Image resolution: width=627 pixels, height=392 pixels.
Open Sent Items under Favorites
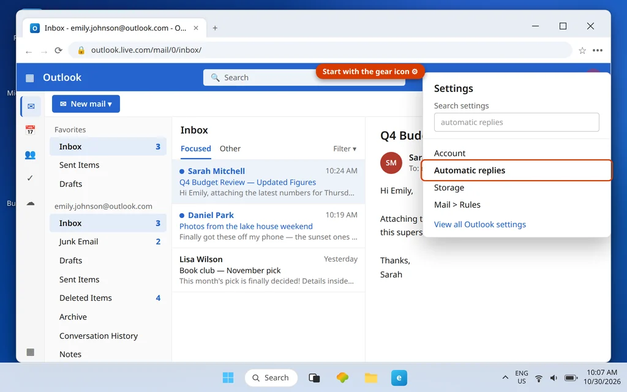pos(108,165)
